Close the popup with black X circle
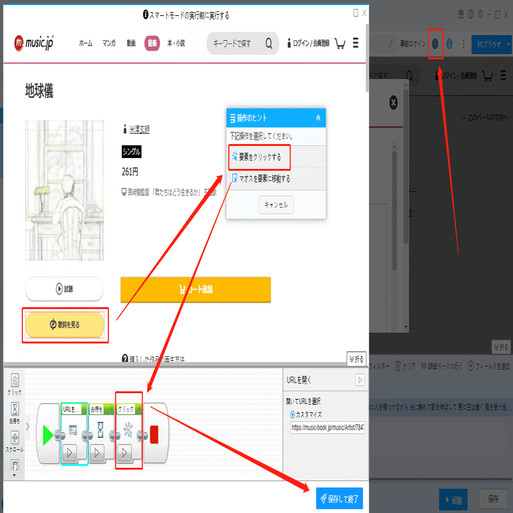The height and width of the screenshot is (513, 513). click(x=394, y=103)
